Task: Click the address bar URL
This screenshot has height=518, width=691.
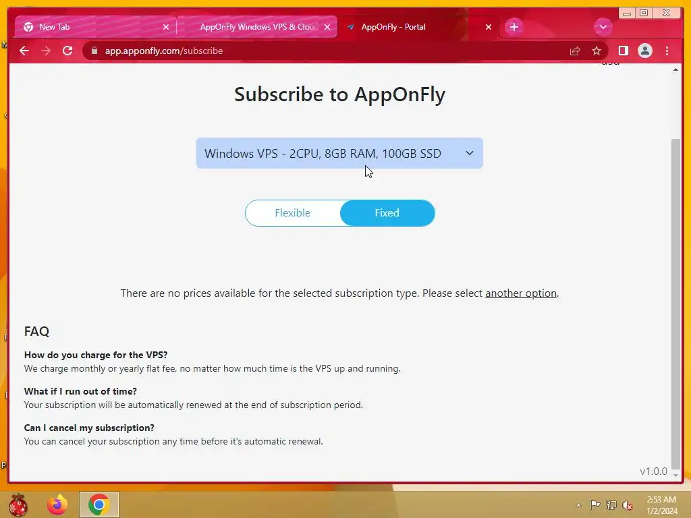Action: point(163,51)
